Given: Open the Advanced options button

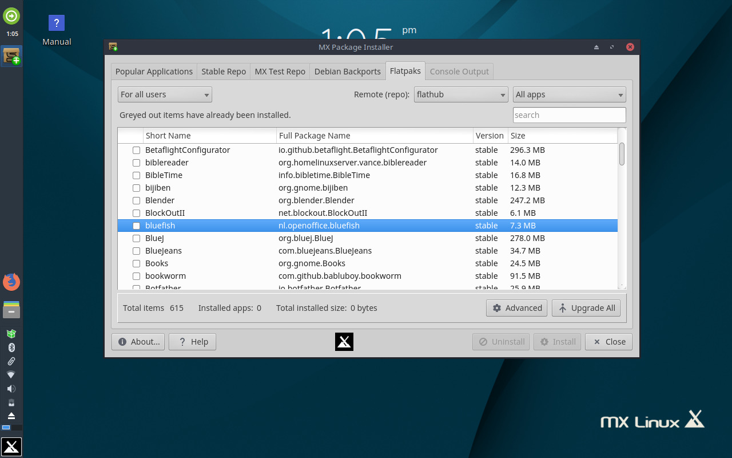Looking at the screenshot, I should (x=516, y=307).
